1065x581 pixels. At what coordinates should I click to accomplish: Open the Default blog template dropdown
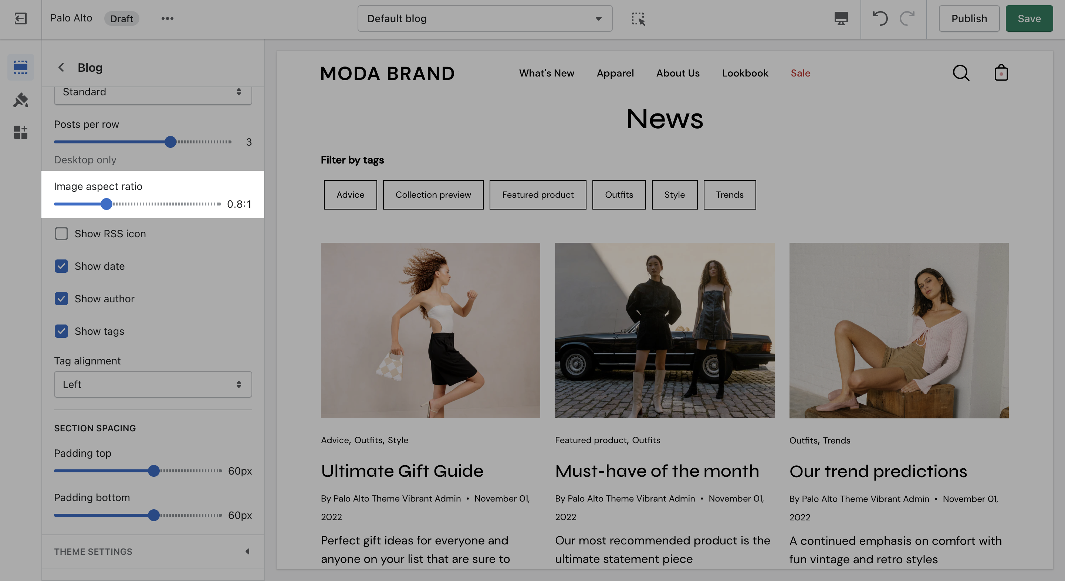pos(484,18)
